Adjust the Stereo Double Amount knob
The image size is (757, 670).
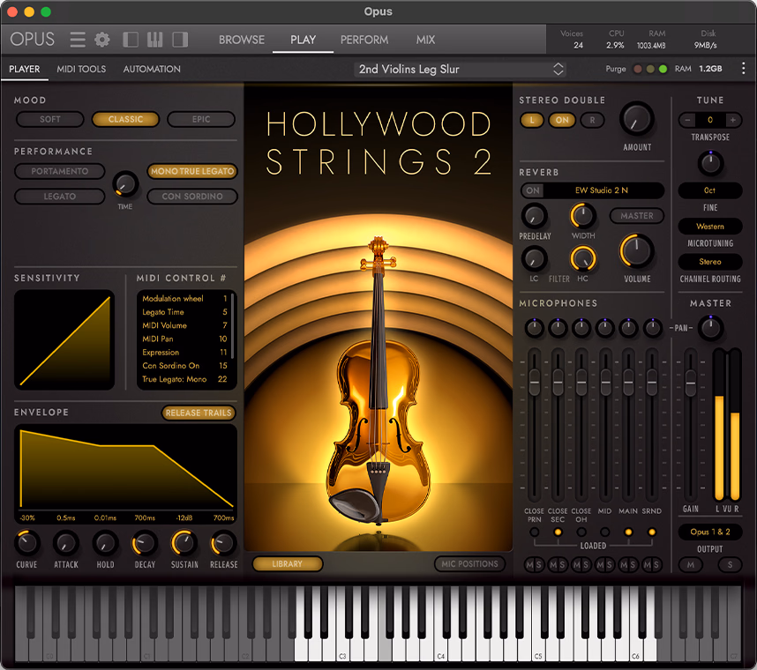tap(637, 119)
